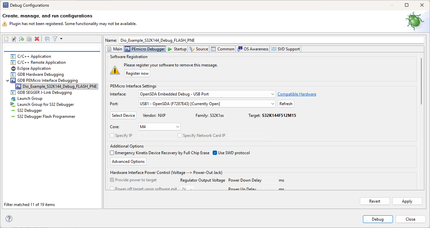Uncheck Use SWD protocol checkbox

pos(215,153)
